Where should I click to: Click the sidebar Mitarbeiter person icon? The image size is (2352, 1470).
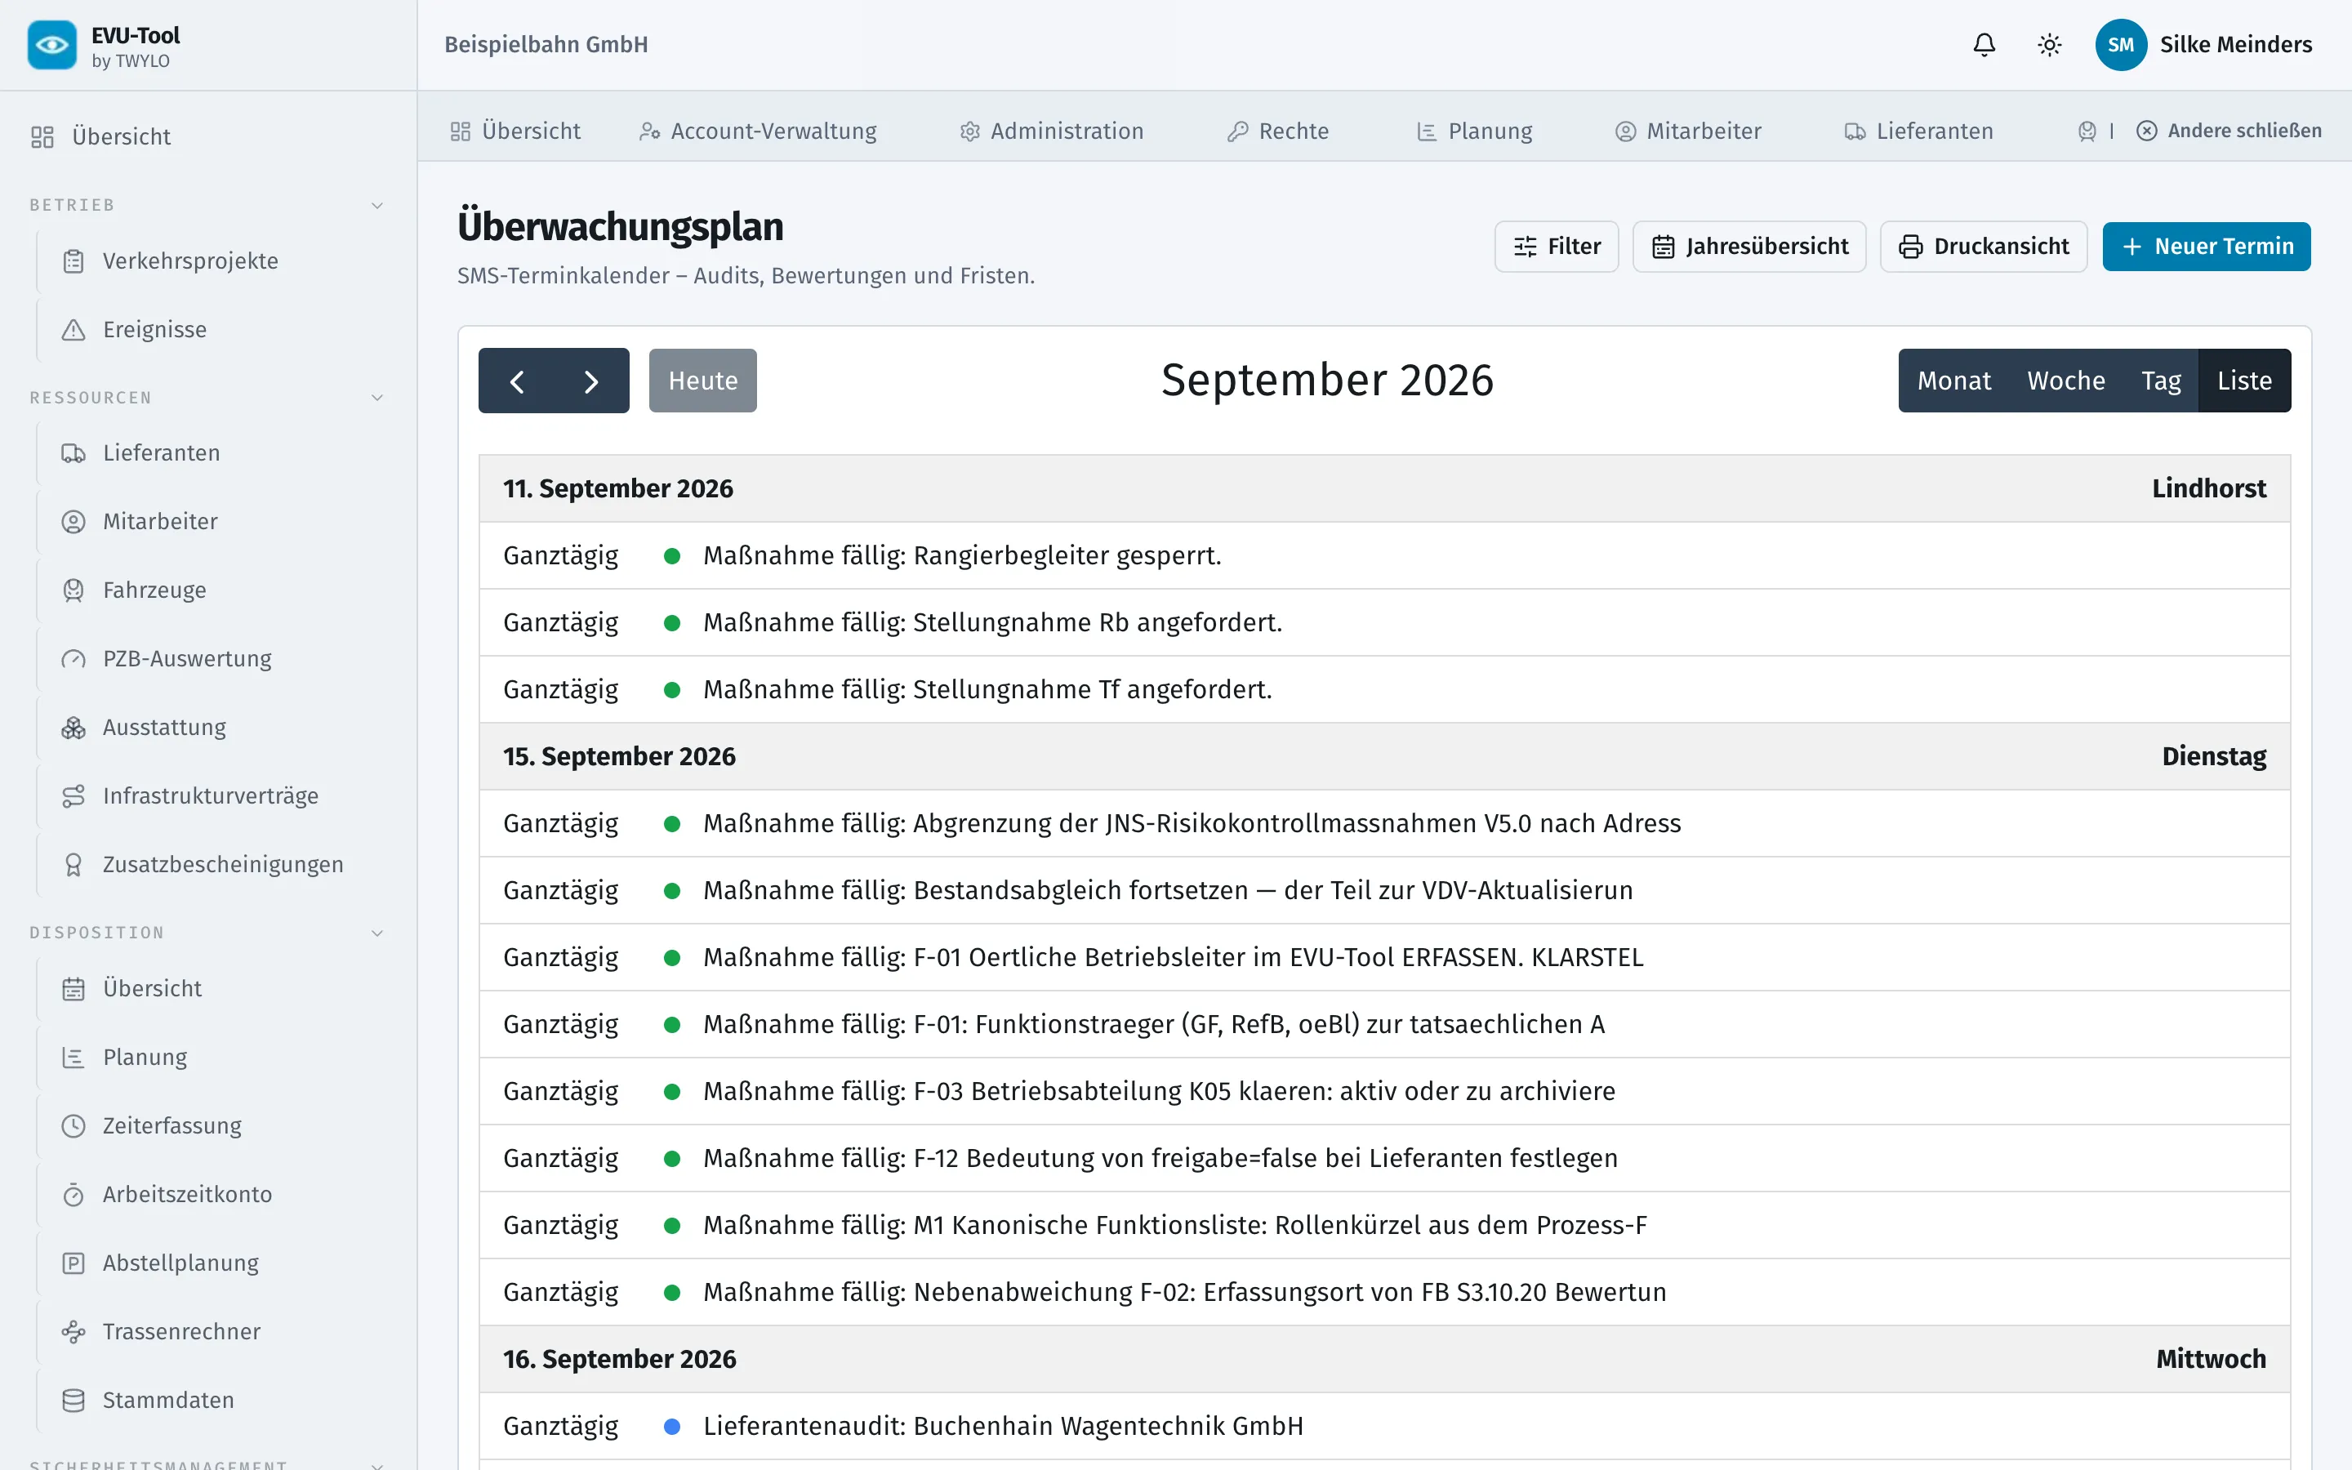coord(73,522)
